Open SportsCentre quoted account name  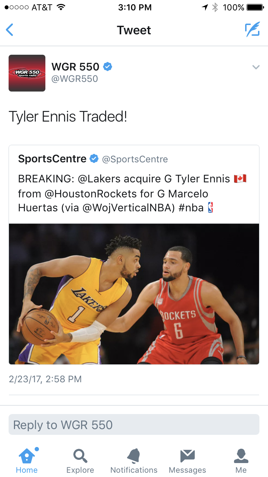(x=52, y=159)
